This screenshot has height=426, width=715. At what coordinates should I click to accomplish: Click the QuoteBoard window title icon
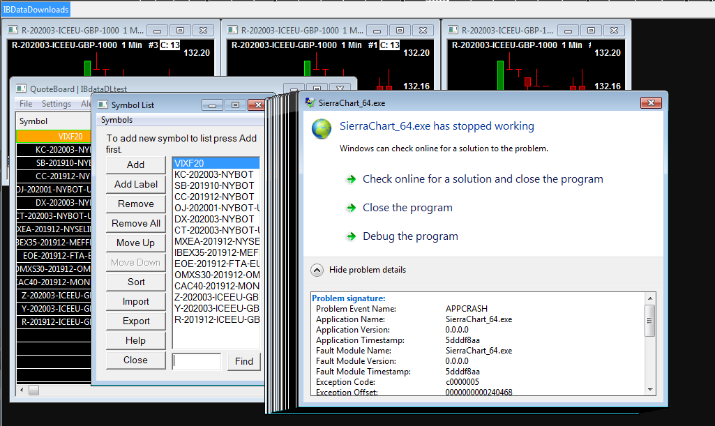click(21, 89)
